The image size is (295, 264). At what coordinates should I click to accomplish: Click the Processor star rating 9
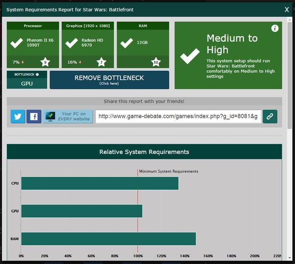(x=45, y=62)
